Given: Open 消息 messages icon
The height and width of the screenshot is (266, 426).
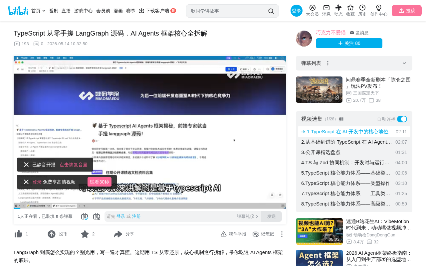Looking at the screenshot, I should coord(326,11).
